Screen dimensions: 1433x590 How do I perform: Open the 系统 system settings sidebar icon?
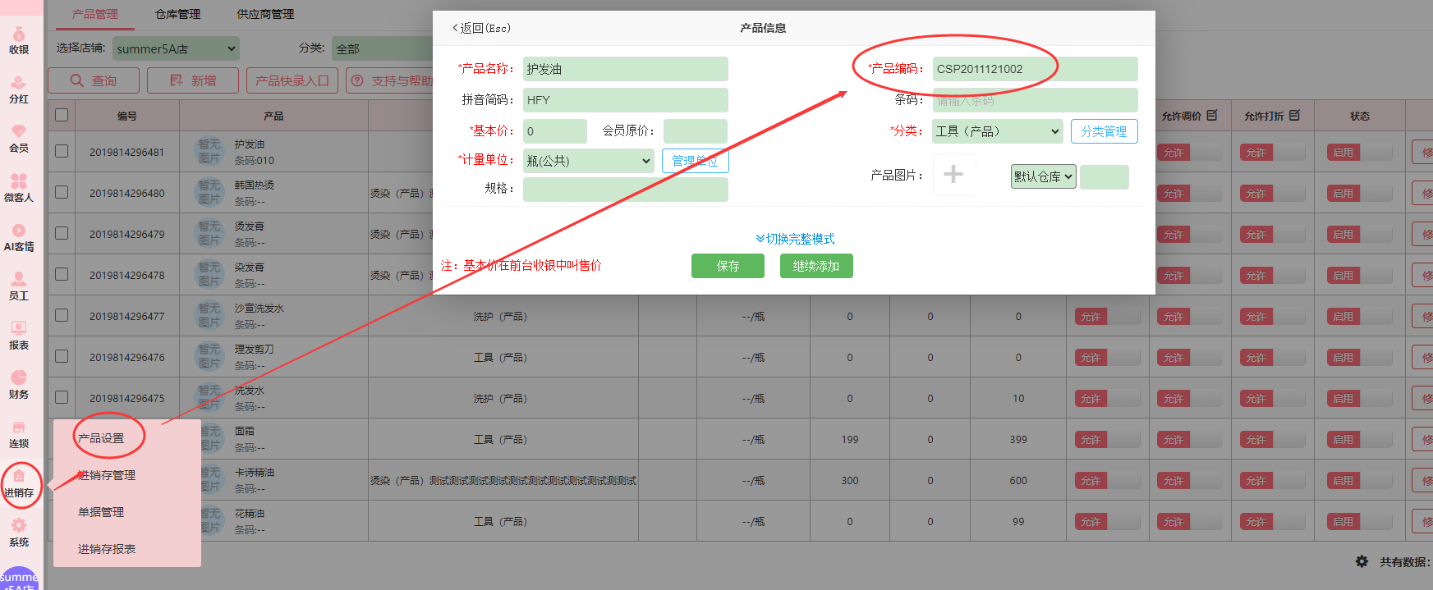point(19,533)
